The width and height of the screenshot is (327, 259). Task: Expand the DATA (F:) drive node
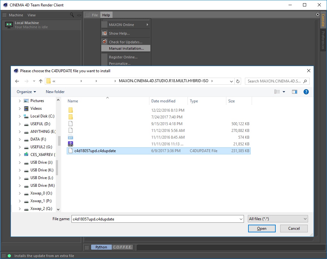[20, 139]
